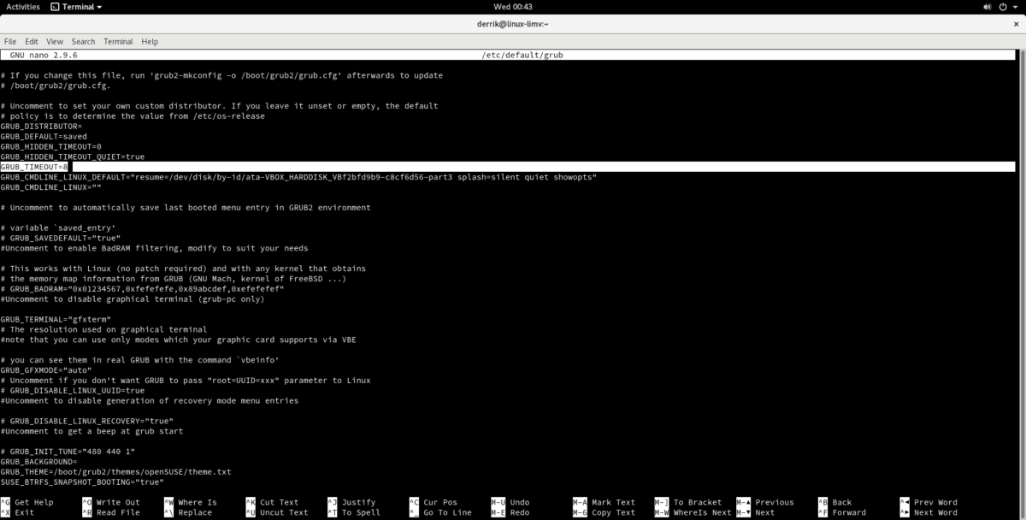Click the GRUB_THEME openSUSE theme.txt line
The image size is (1026, 520).
point(116,472)
